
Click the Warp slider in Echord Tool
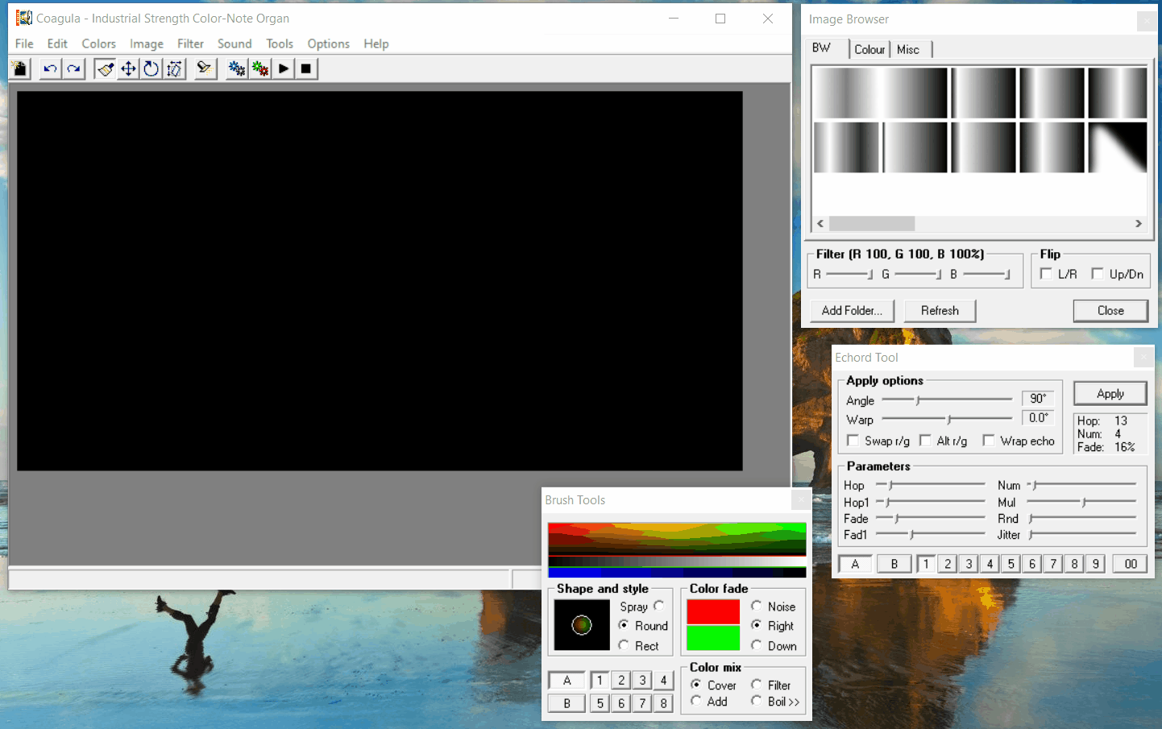[947, 419]
